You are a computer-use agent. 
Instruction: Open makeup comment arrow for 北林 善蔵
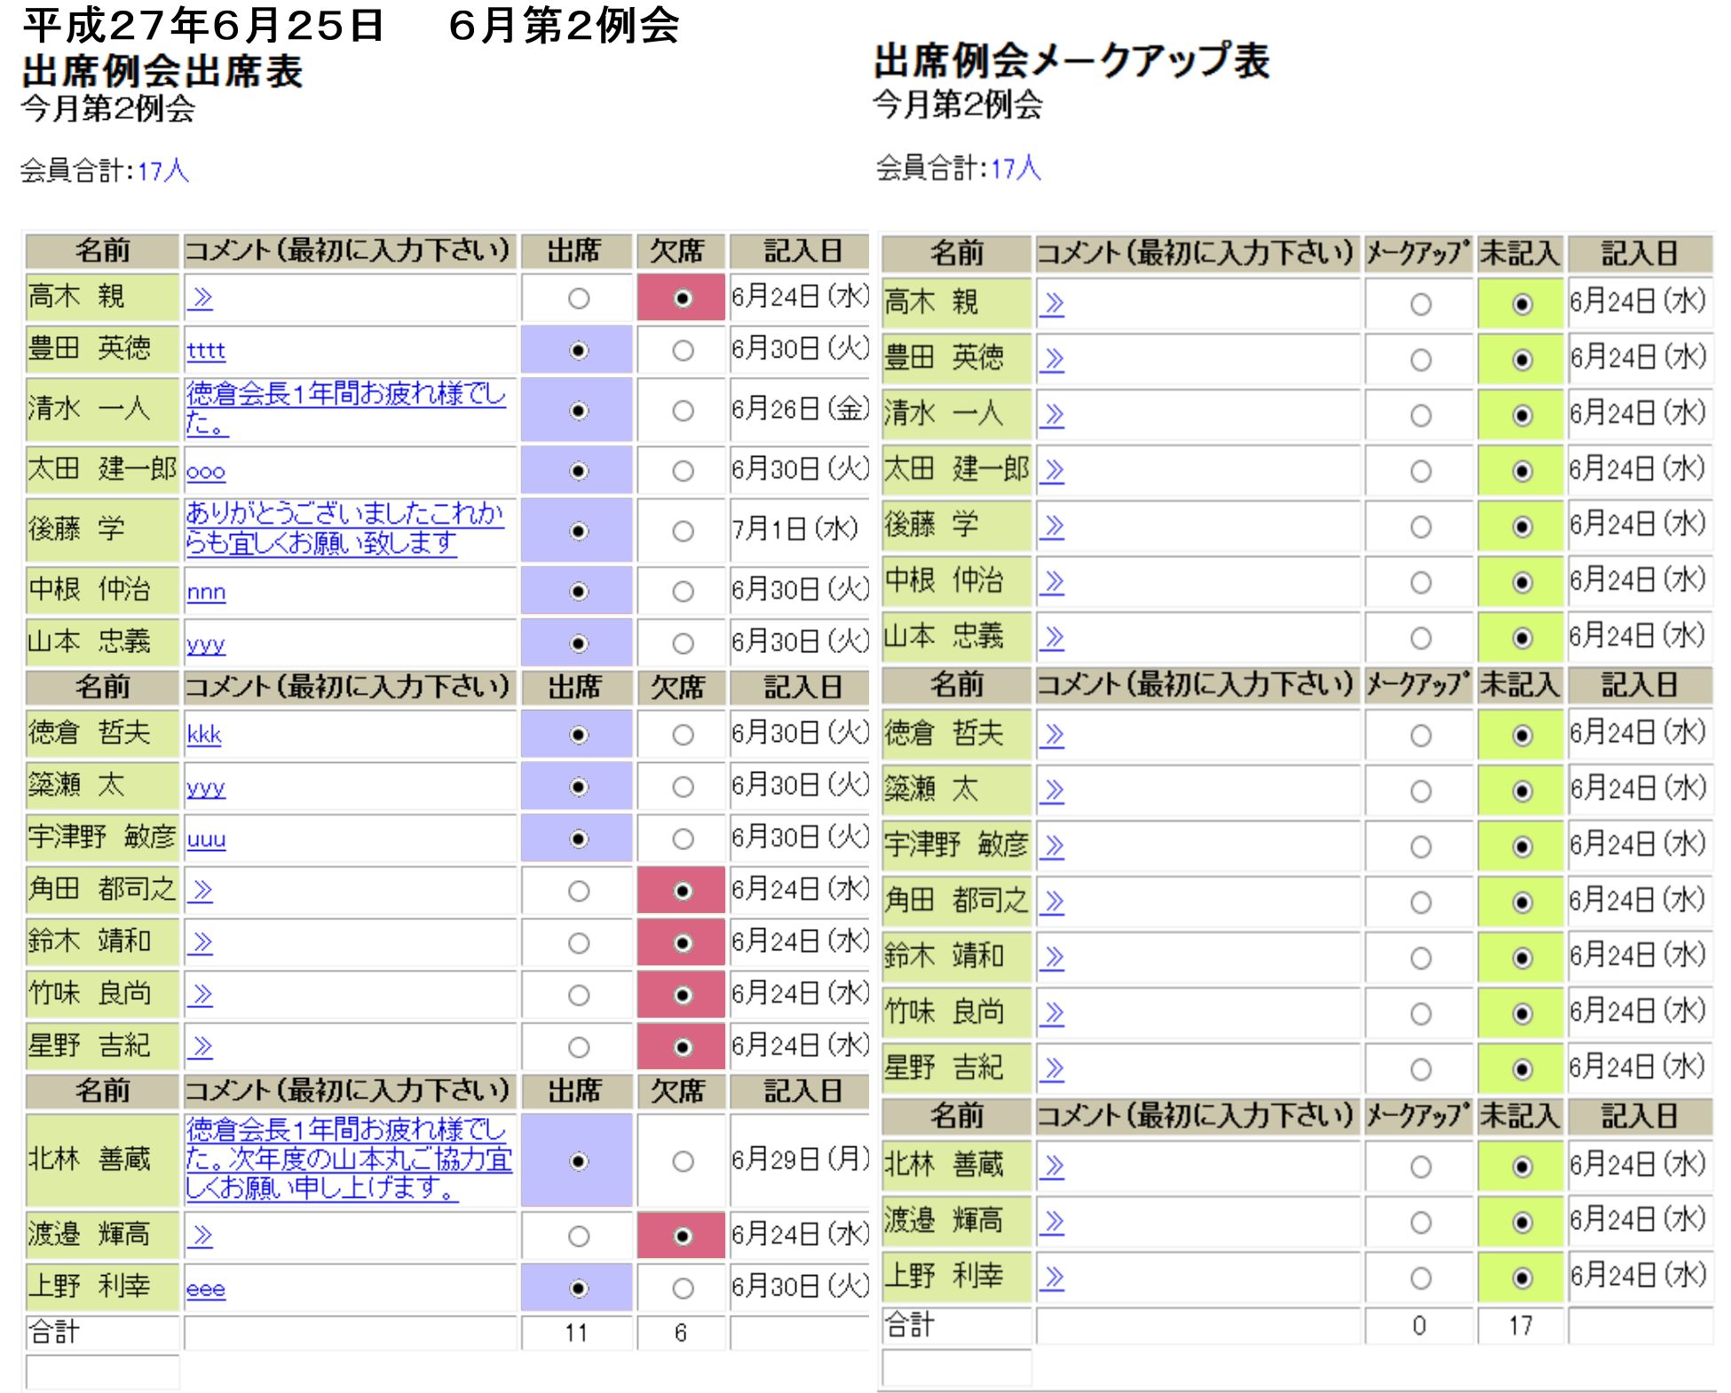(x=1052, y=1166)
